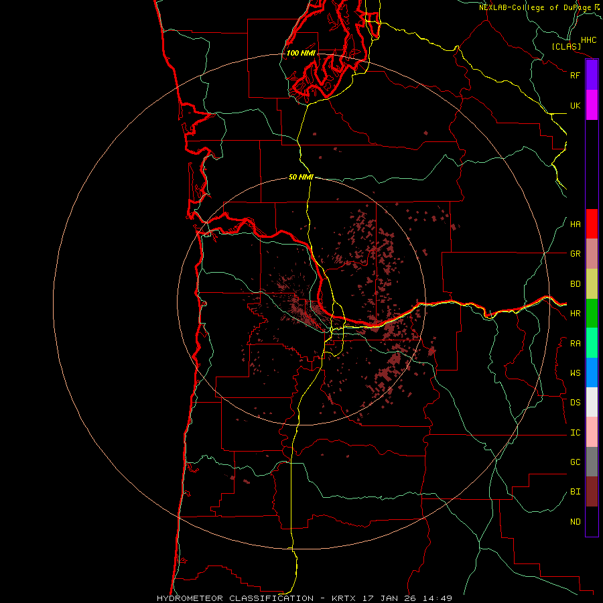Click the red HA legend swatch

[592, 224]
